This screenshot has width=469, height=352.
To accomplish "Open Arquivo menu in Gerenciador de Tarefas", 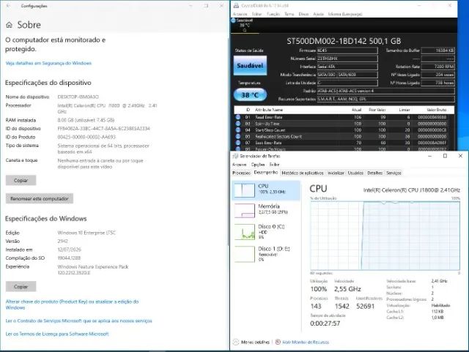I will 240,165.
